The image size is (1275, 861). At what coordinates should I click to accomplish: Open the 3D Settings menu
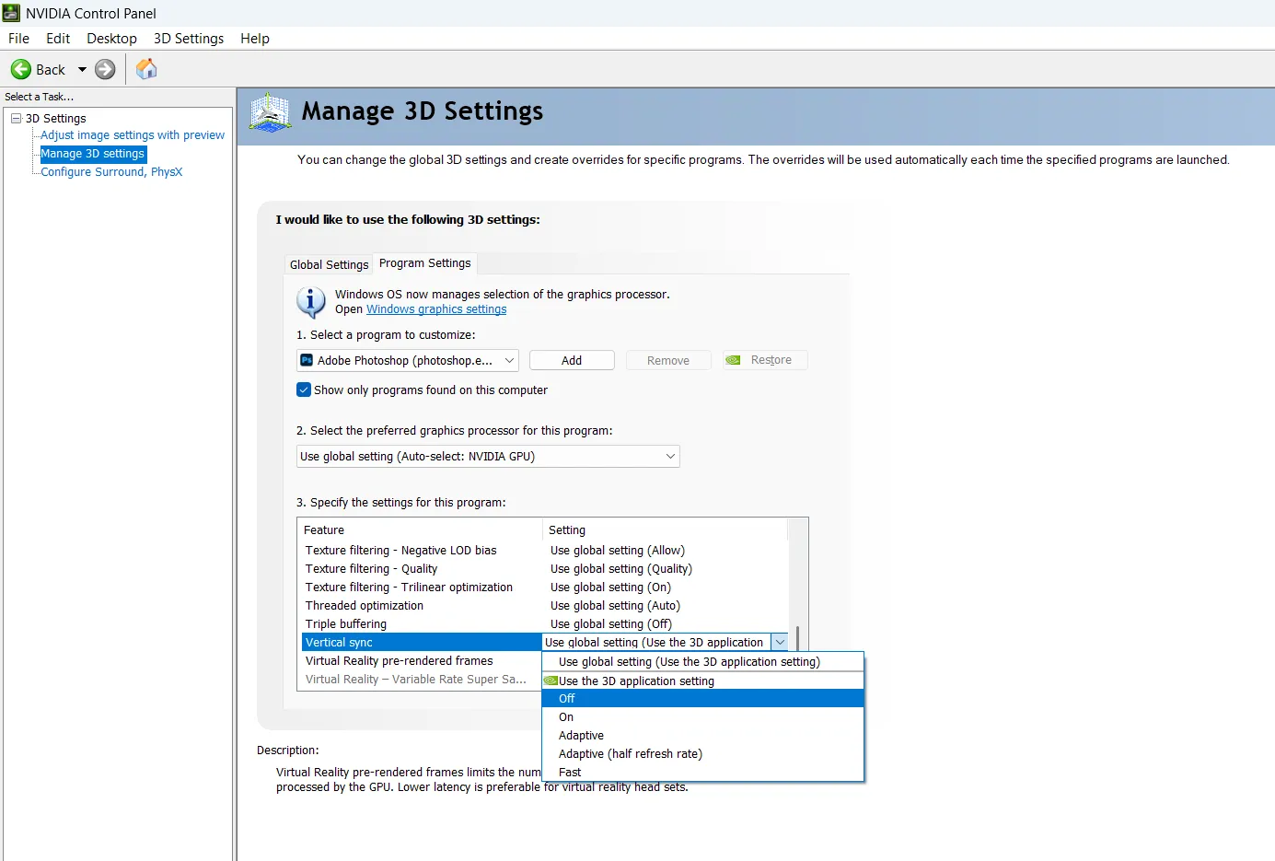click(x=189, y=38)
